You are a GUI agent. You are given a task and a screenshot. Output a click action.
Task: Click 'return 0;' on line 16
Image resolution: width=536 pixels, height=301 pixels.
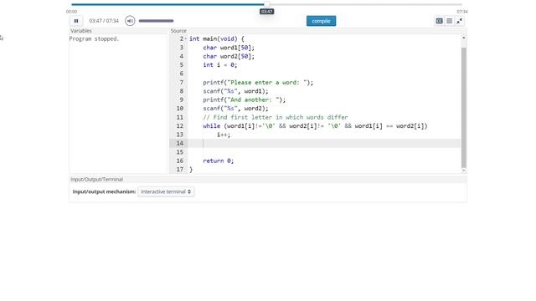pos(218,161)
